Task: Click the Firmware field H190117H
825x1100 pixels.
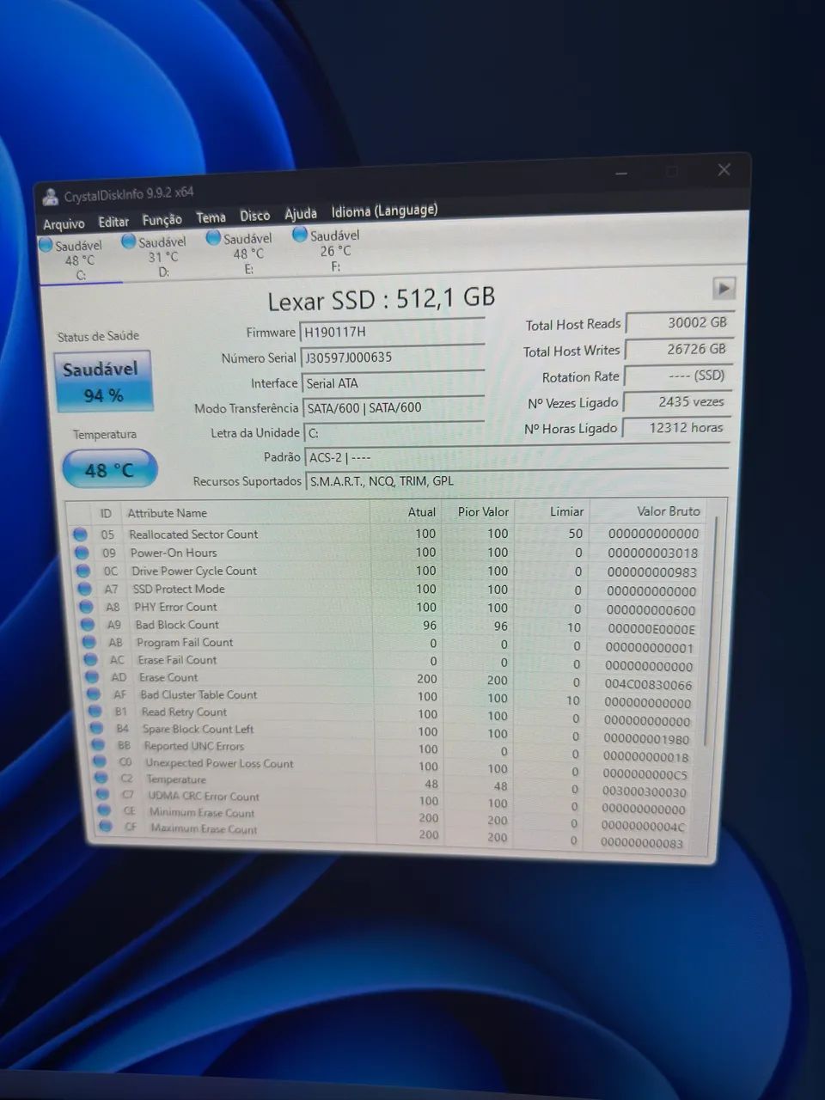Action: pos(392,331)
